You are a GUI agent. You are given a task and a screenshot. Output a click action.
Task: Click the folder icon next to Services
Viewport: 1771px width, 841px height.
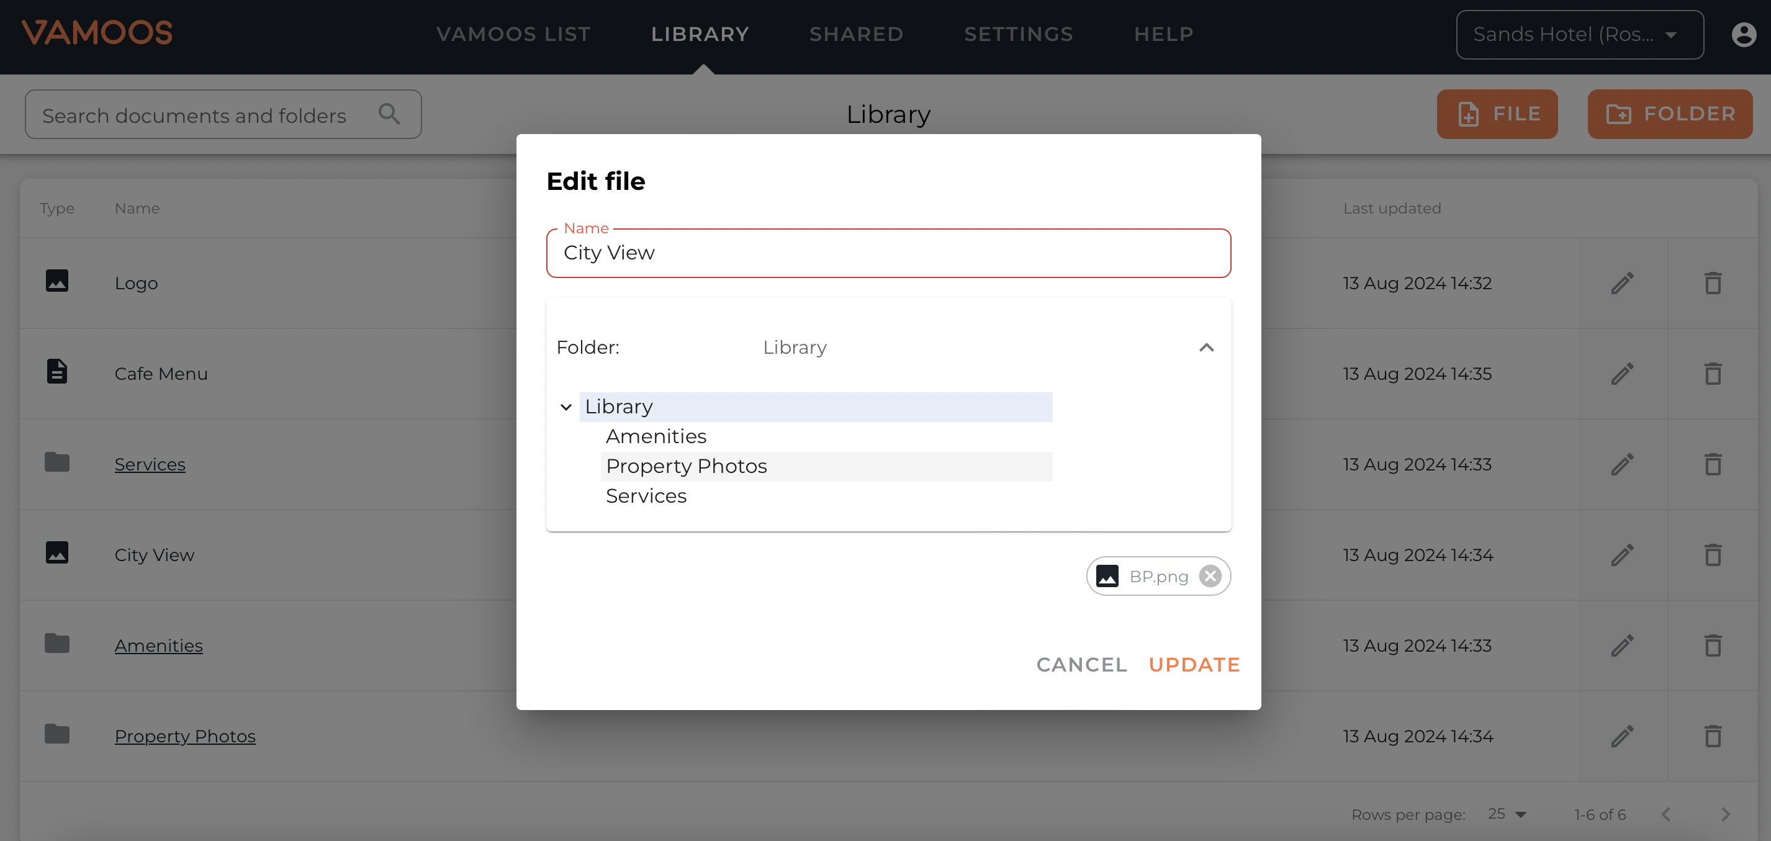pyautogui.click(x=57, y=462)
